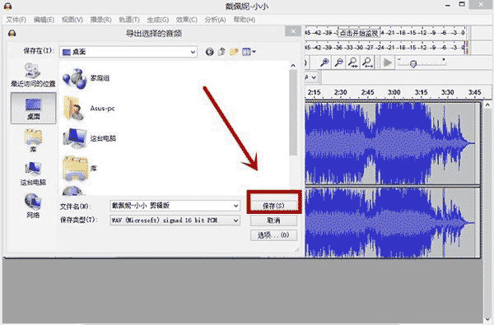Click the 3:00 mark on the timeline

[394, 92]
